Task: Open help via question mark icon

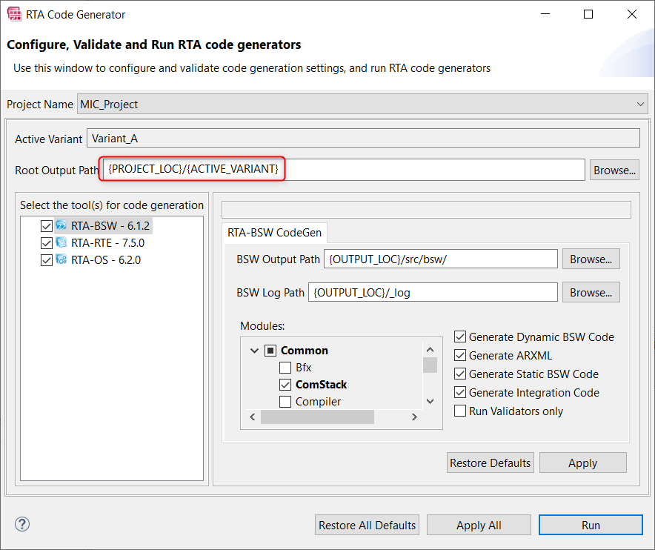Action: click(x=22, y=524)
